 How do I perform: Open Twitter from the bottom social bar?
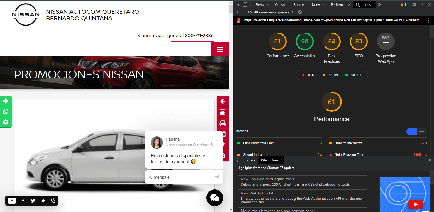33,201
